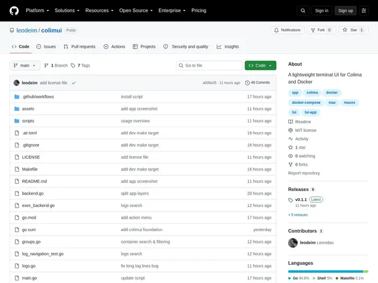Expand the Resources menu

[x=99, y=11]
